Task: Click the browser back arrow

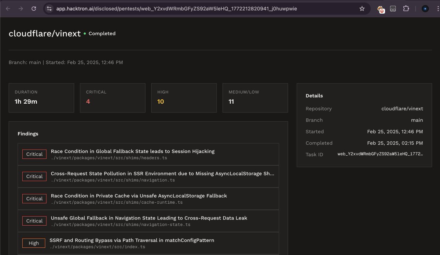Action: tap(8, 8)
